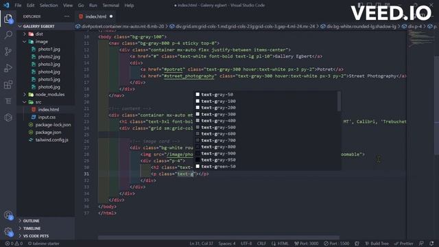This screenshot has height=247, width=439.
Task: Open package.json file
Action: [x=48, y=132]
